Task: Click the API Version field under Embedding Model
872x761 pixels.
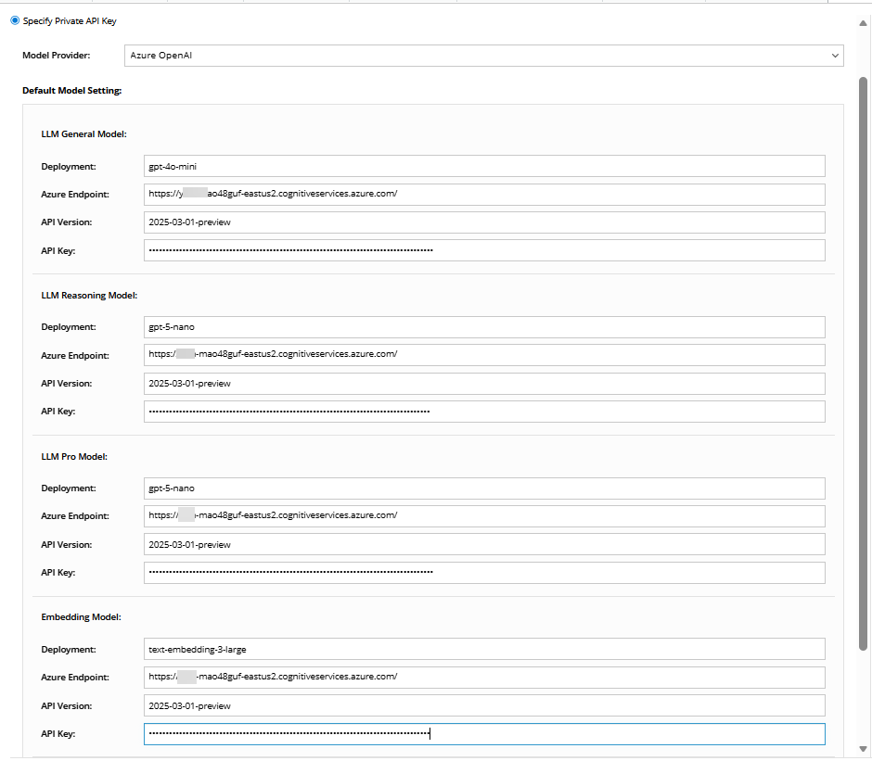Action: (484, 705)
